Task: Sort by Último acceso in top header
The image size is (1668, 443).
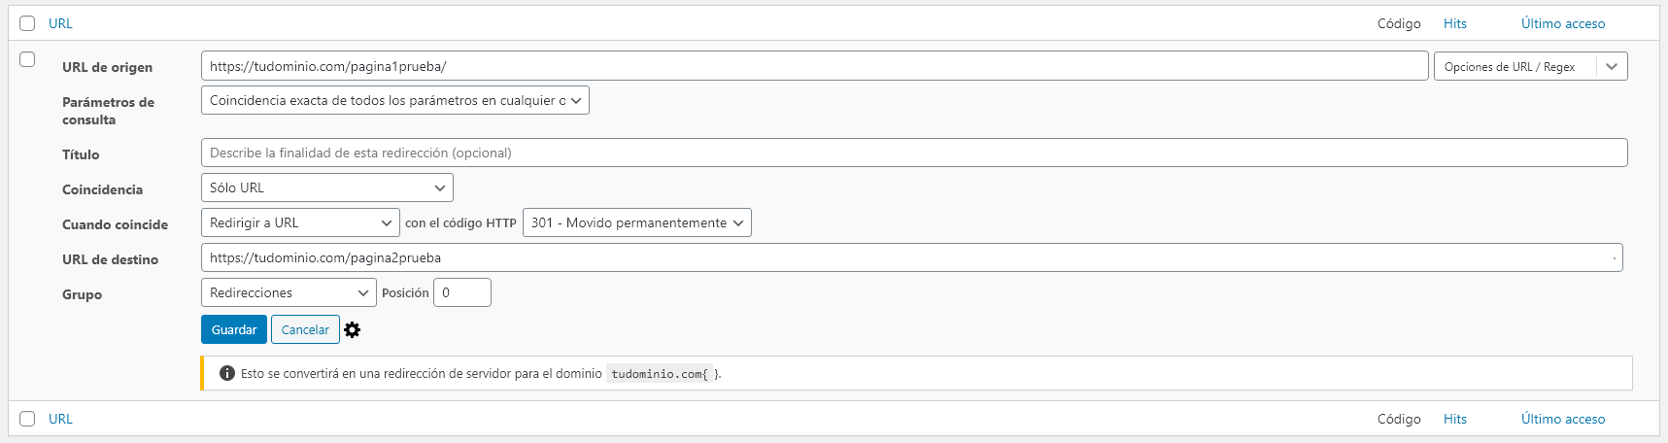Action: tap(1562, 23)
